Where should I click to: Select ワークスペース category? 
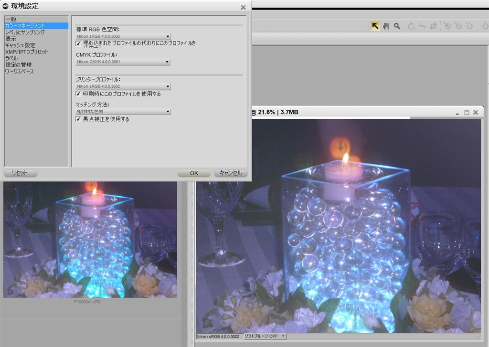coord(36,72)
